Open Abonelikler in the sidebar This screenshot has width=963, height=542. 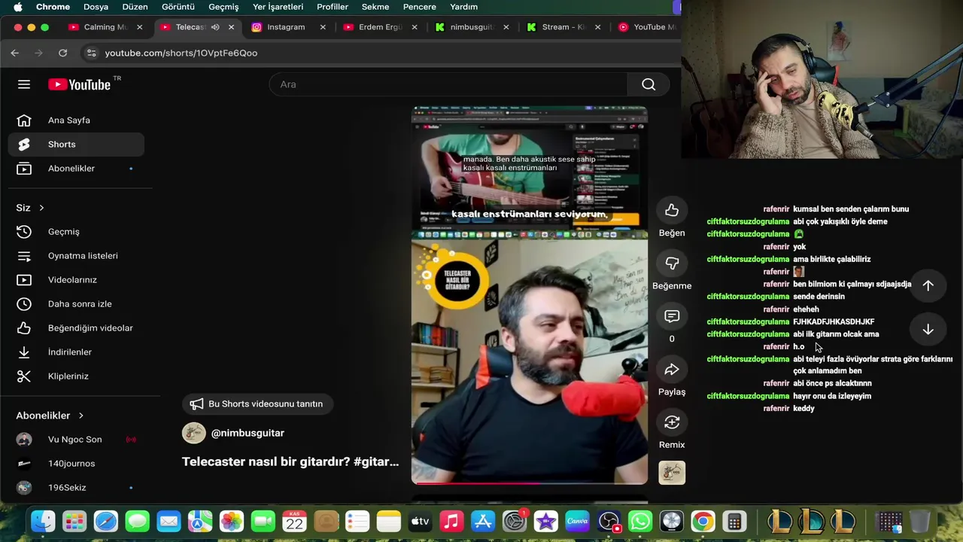tap(76, 169)
